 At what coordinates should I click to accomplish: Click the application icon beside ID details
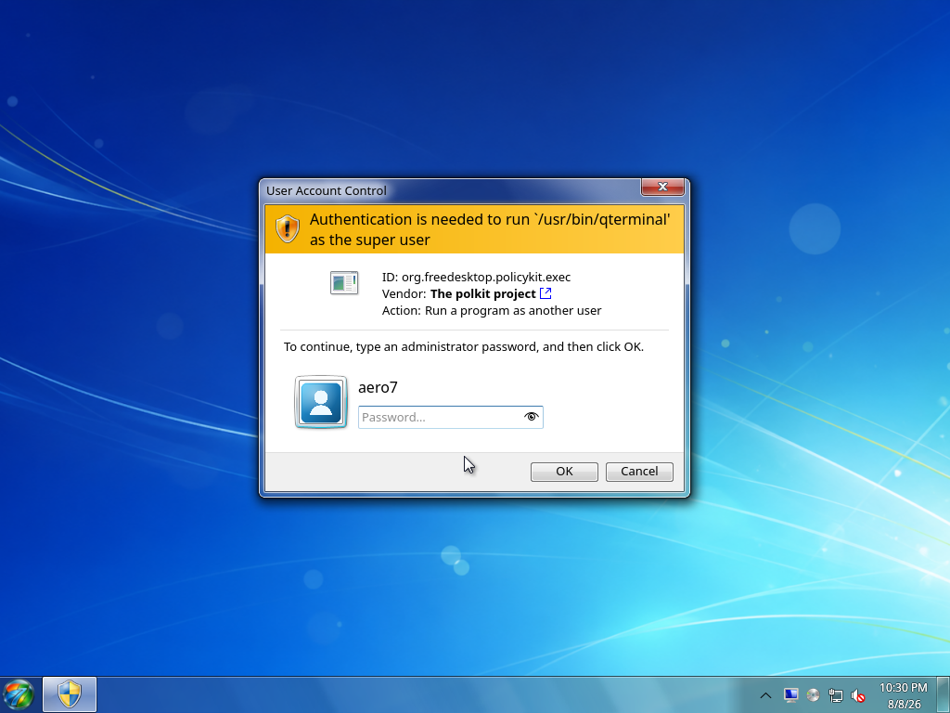[344, 282]
